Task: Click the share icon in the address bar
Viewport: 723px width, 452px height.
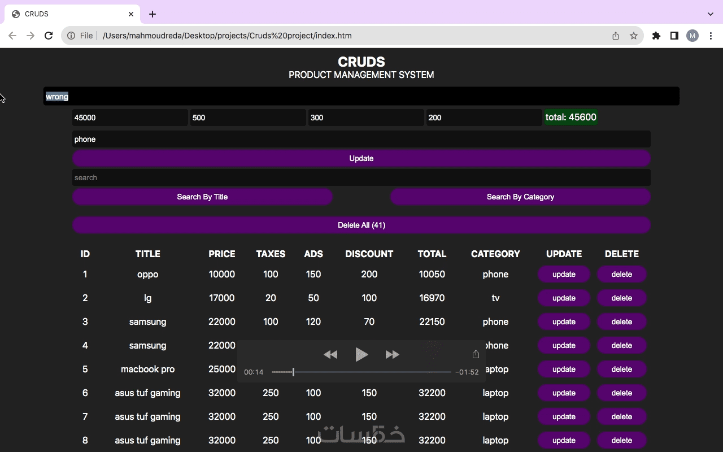Action: (x=616, y=36)
